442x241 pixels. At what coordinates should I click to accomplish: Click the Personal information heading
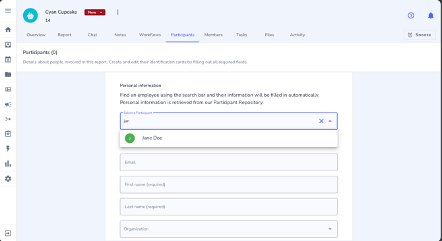141,86
